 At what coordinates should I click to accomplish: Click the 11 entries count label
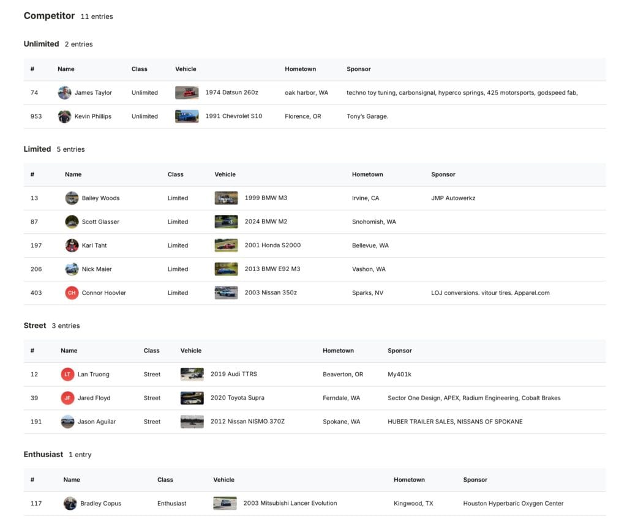(x=97, y=17)
